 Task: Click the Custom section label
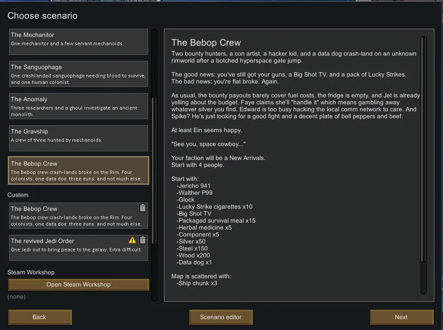pos(18,195)
